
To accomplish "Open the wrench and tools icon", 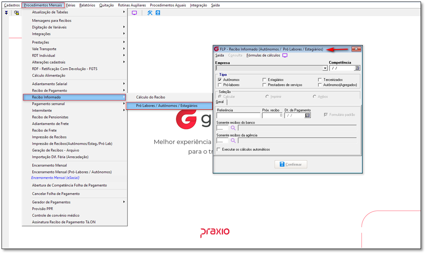I will (x=150, y=13).
